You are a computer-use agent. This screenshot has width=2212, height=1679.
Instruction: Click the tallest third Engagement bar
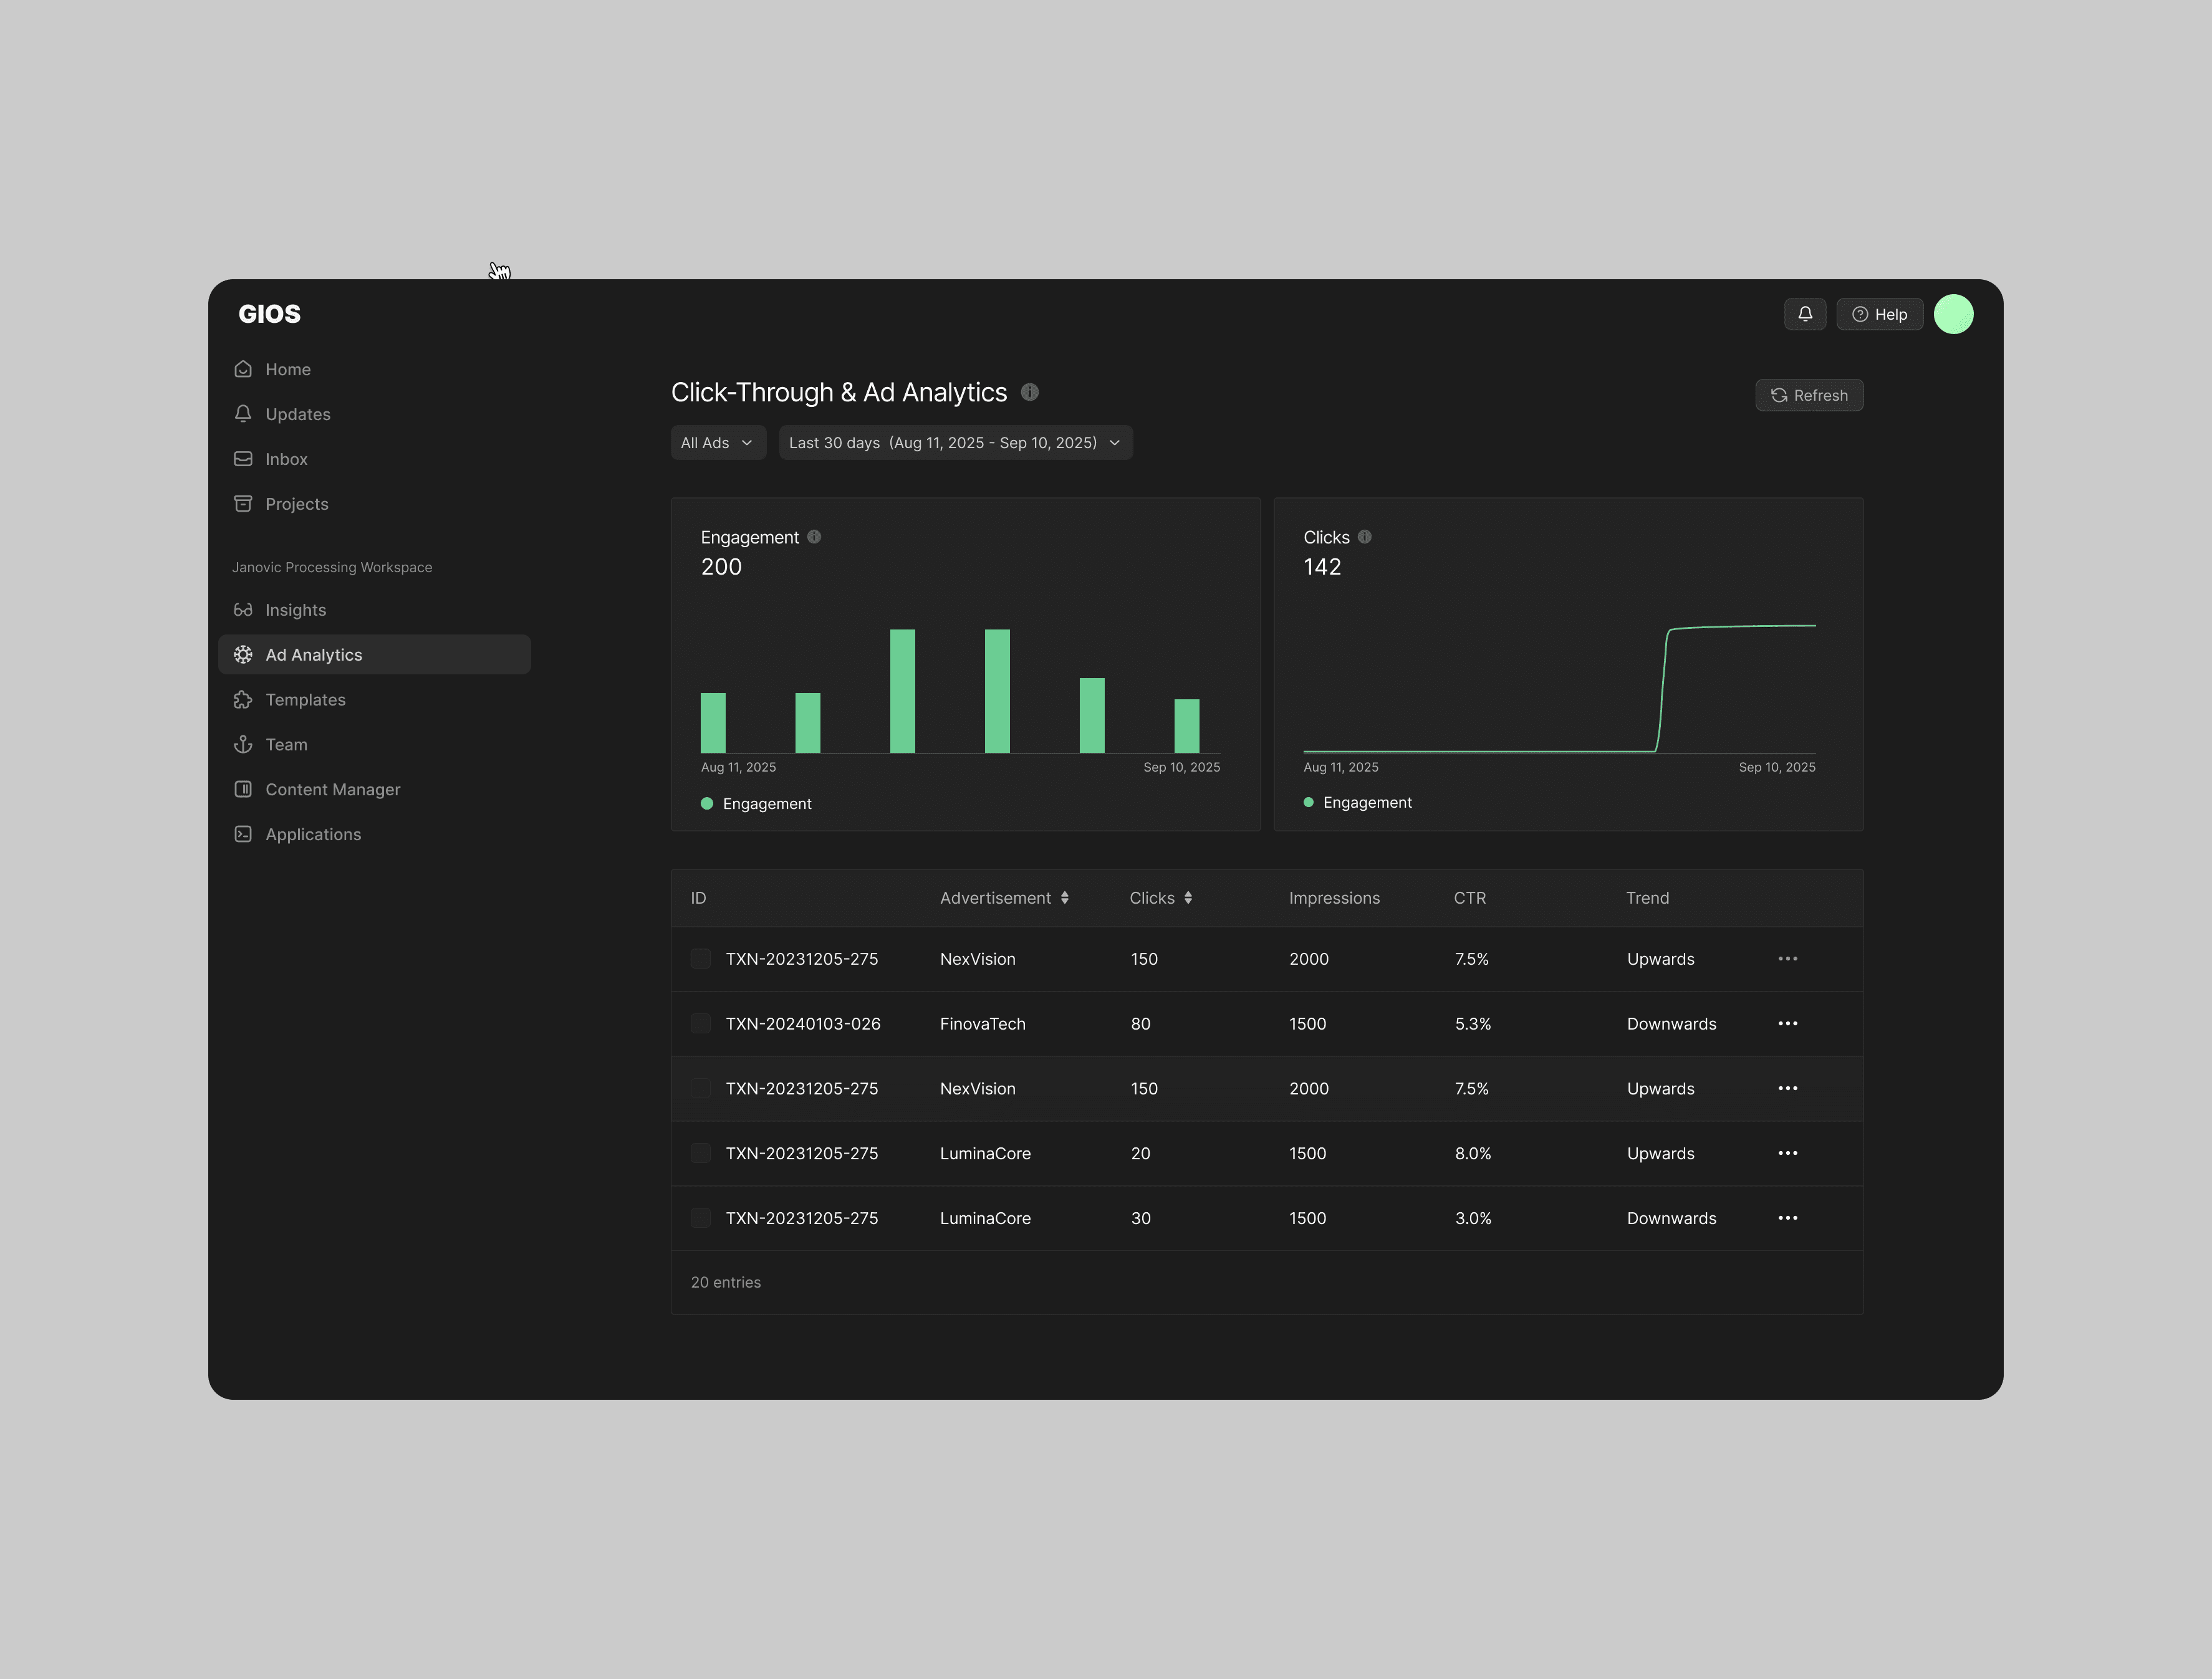pos(902,691)
